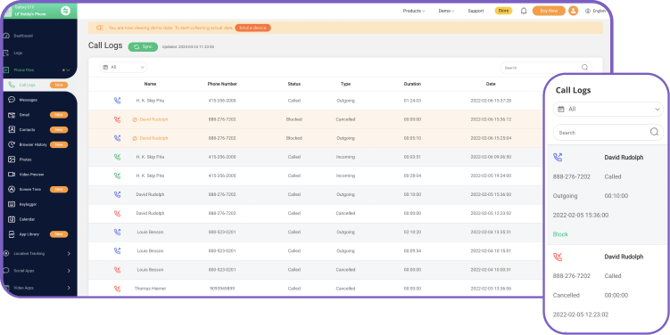Expand the Location Tracking section

37,254
